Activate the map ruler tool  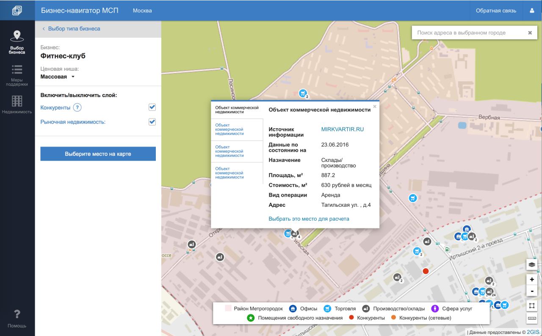click(532, 318)
